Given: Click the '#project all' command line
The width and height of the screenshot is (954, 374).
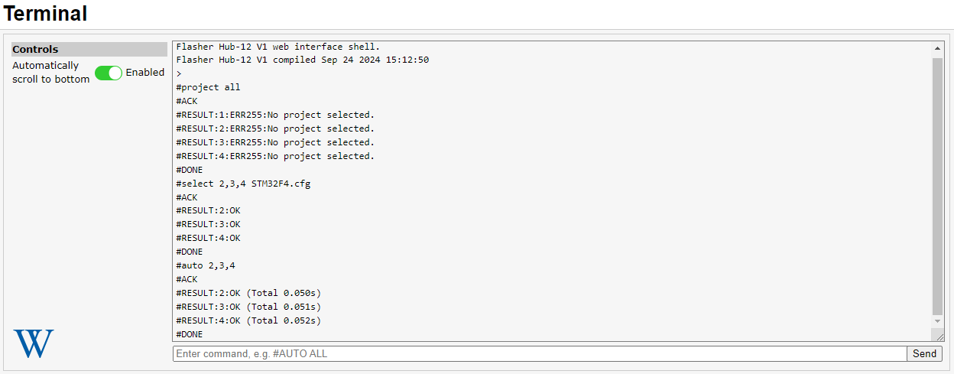Looking at the screenshot, I should [208, 87].
